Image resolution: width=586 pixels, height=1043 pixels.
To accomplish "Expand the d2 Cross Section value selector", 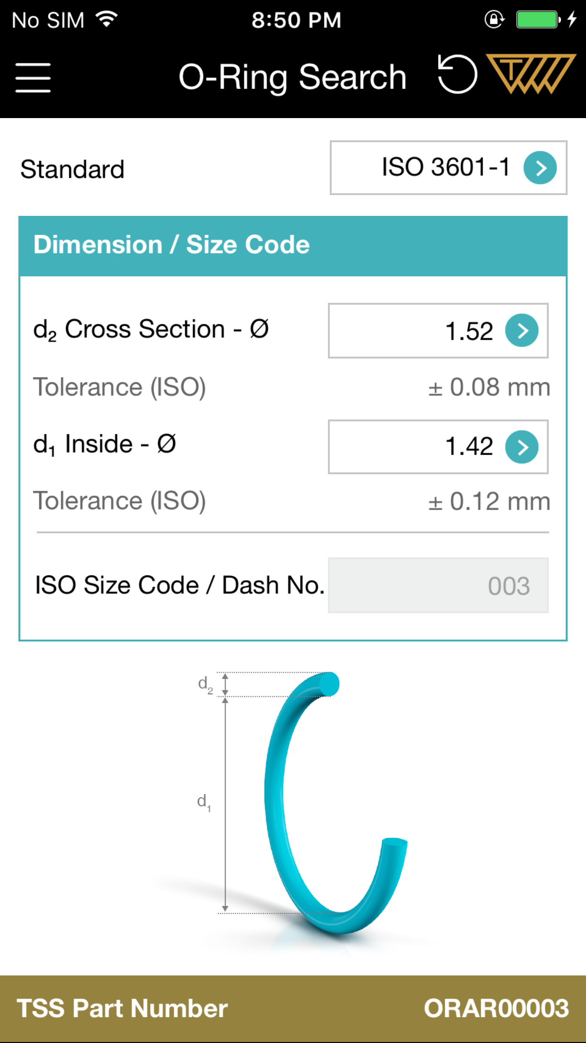I will tap(438, 331).
